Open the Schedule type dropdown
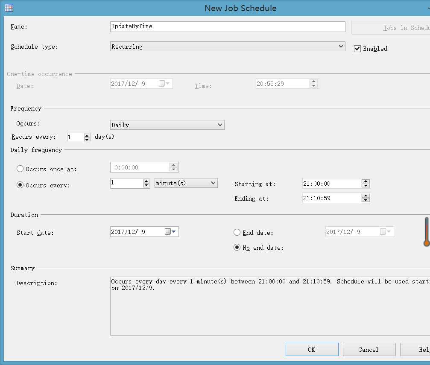430x365 pixels. [228, 47]
